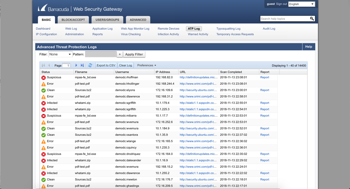
Task: Click the previous page arrow icon
Action: click(49, 65)
